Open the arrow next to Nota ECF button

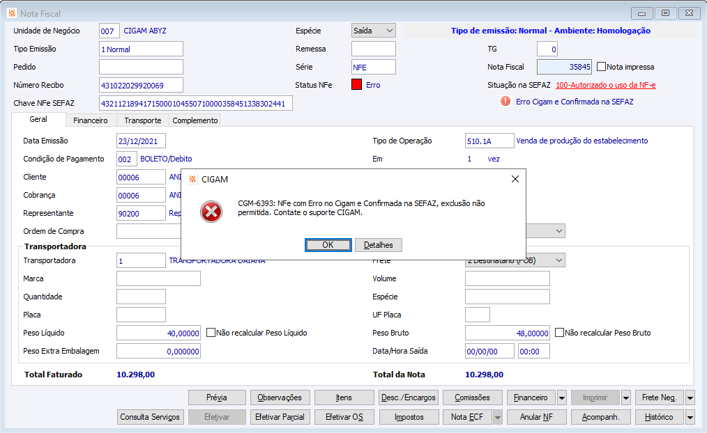point(497,417)
